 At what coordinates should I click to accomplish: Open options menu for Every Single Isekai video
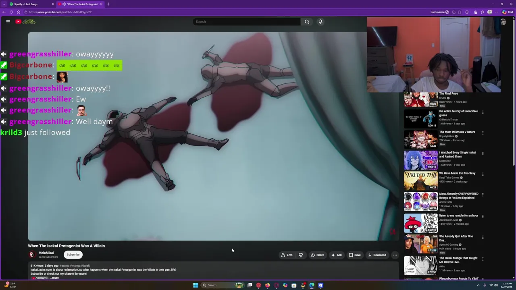coord(483,153)
